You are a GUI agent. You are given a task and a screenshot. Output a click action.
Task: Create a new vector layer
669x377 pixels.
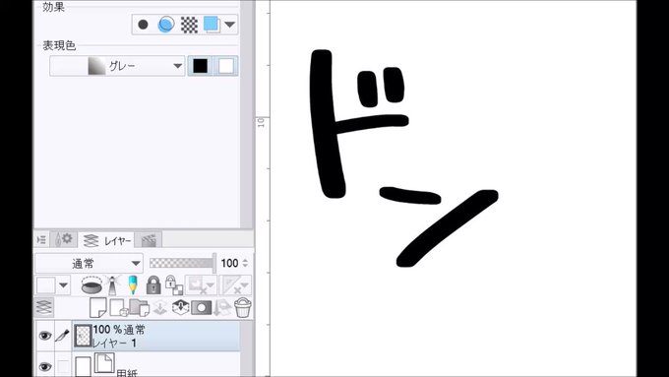pyautogui.click(x=119, y=307)
